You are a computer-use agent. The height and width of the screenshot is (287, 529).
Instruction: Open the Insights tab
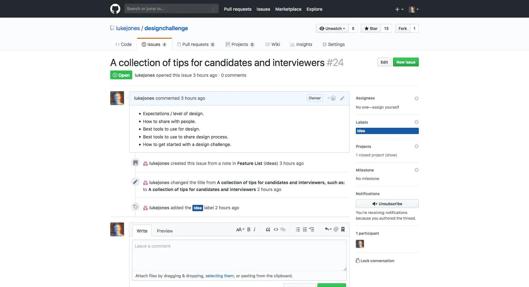301,44
